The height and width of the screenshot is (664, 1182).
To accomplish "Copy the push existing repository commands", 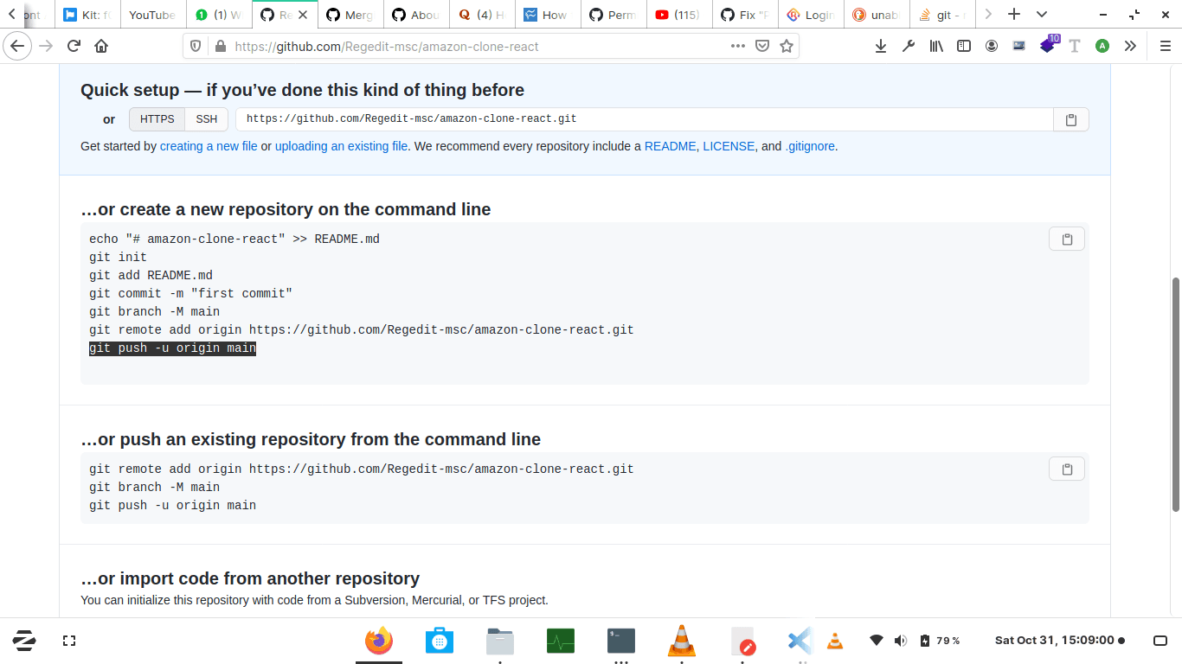I will (1066, 469).
